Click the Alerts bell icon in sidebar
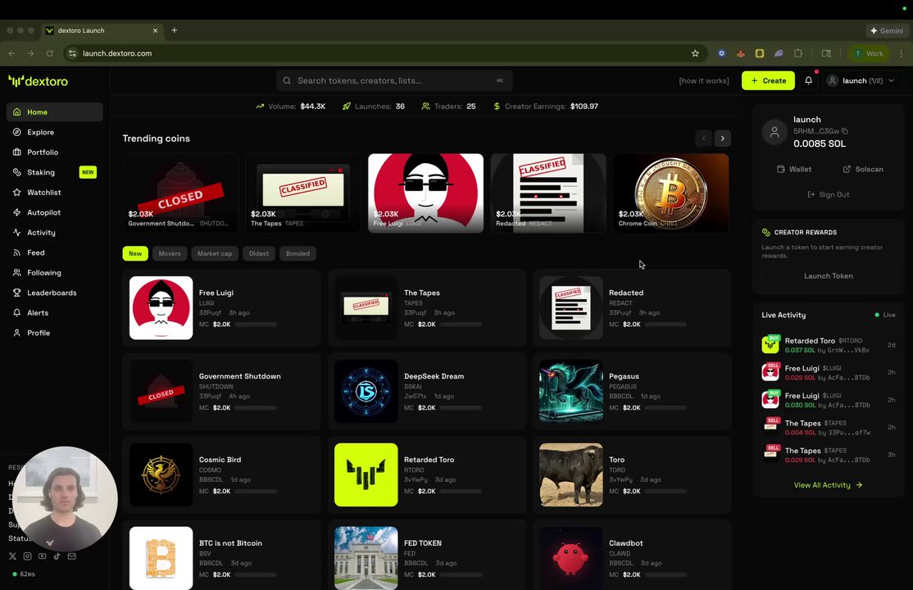Screen dimensions: 913x590 [17, 313]
